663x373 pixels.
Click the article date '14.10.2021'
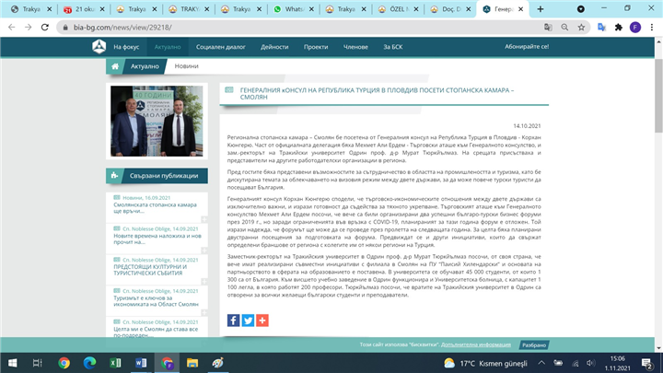[527, 125]
